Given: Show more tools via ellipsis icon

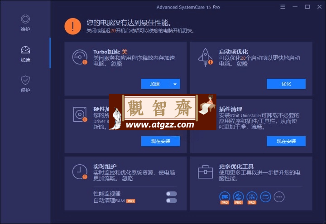Looking at the screenshot, I should pyautogui.click(x=279, y=197).
